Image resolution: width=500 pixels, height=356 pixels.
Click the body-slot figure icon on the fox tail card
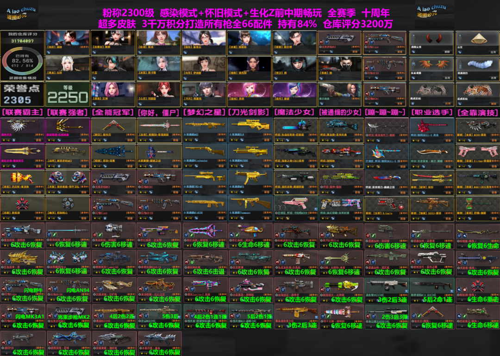(x=460, y=65)
